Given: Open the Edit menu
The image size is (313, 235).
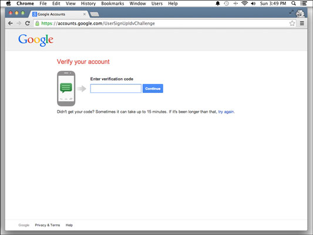Looking at the screenshot, I should pos(56,4).
